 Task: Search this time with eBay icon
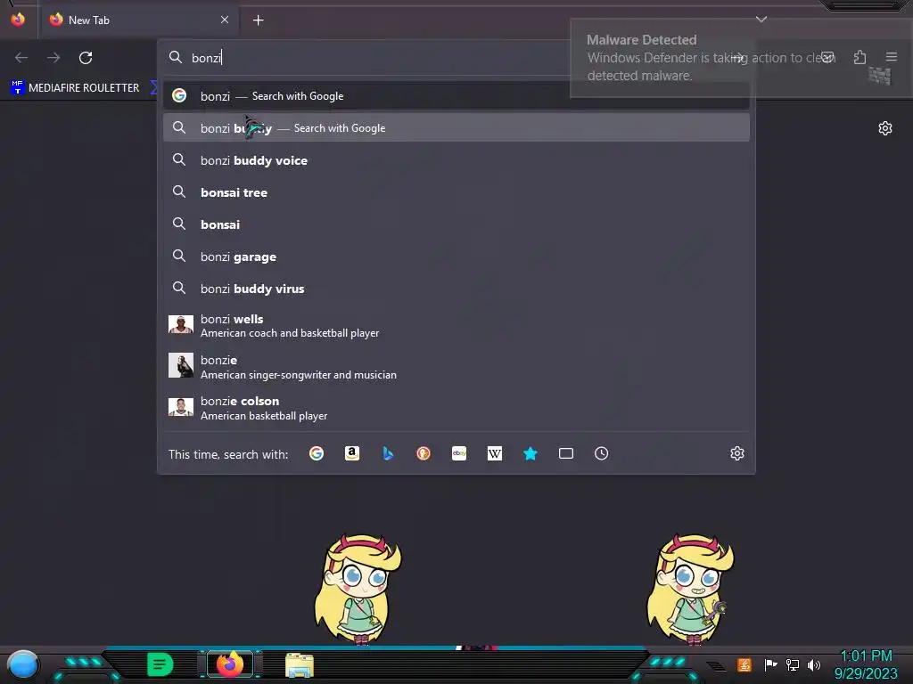(459, 453)
